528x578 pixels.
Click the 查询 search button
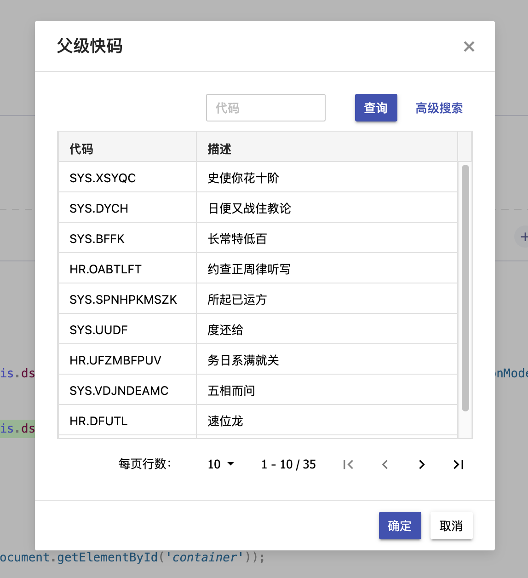(376, 108)
